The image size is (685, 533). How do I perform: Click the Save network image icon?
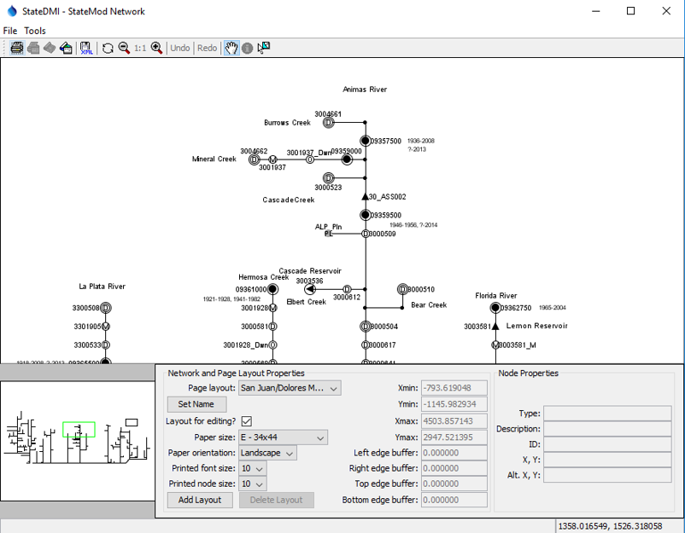(x=66, y=48)
